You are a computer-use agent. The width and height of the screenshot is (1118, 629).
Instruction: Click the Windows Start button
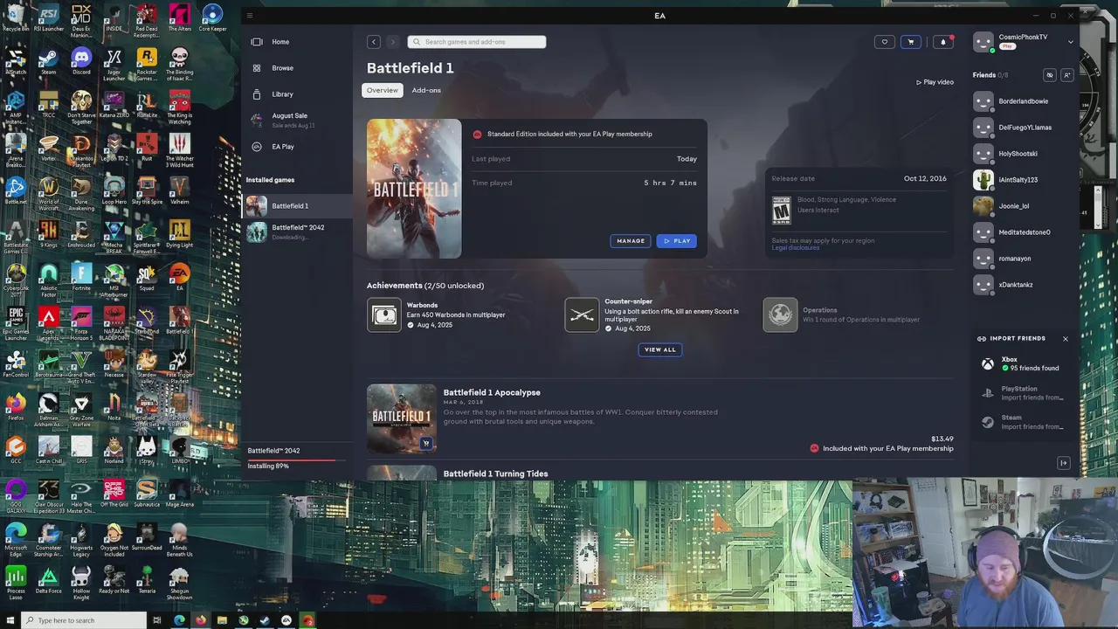[9, 620]
